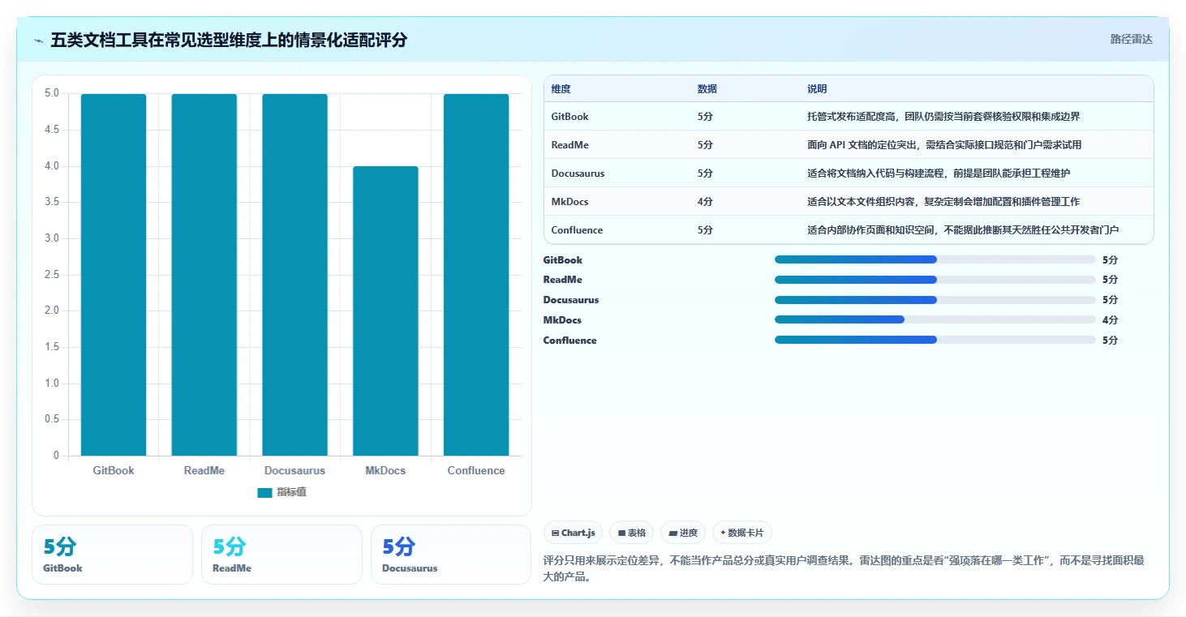Open the Docusaurus 5分 data card
Image resolution: width=1186 pixels, height=617 pixels.
pos(451,555)
